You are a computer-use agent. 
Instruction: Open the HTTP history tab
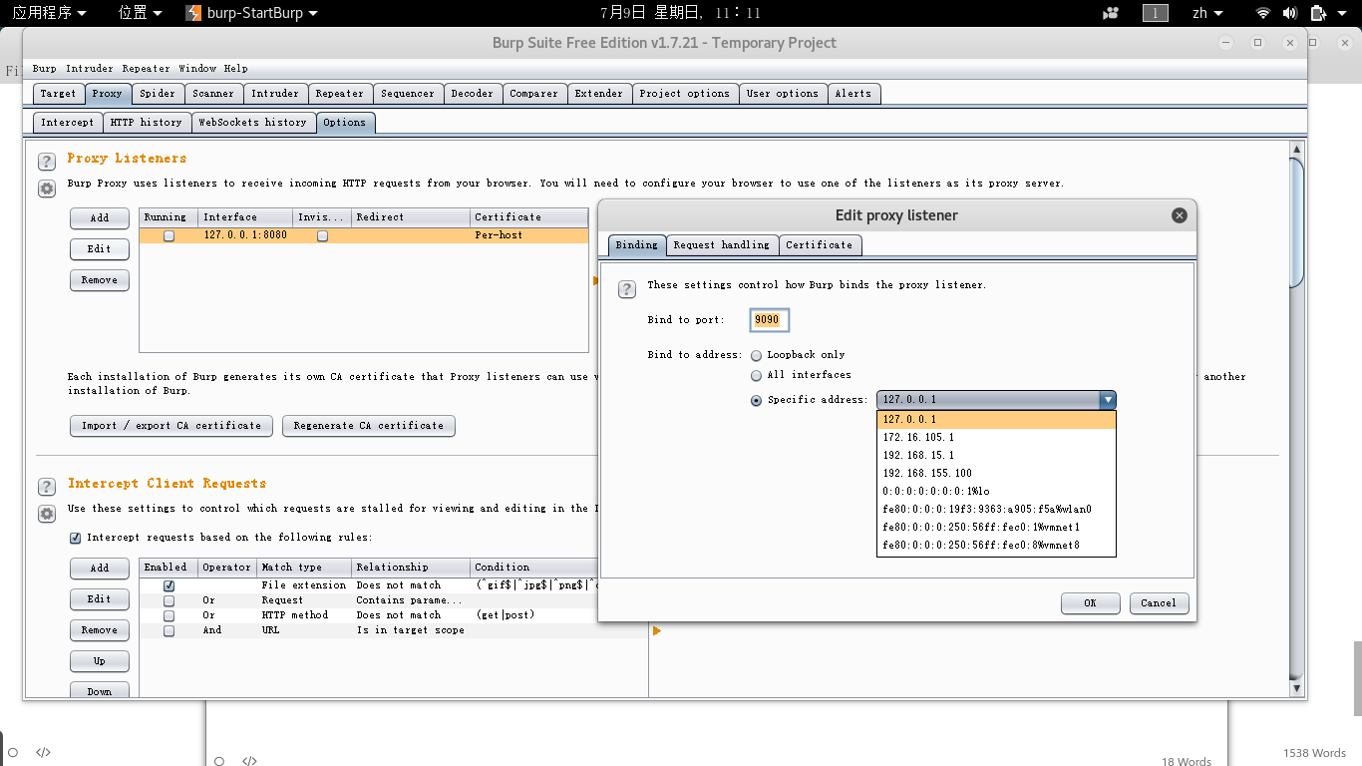146,123
